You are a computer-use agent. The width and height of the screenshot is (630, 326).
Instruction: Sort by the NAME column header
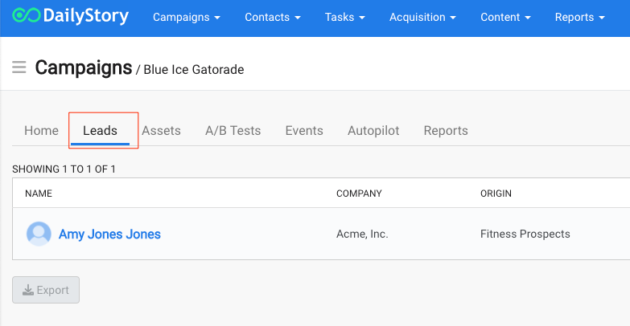39,194
